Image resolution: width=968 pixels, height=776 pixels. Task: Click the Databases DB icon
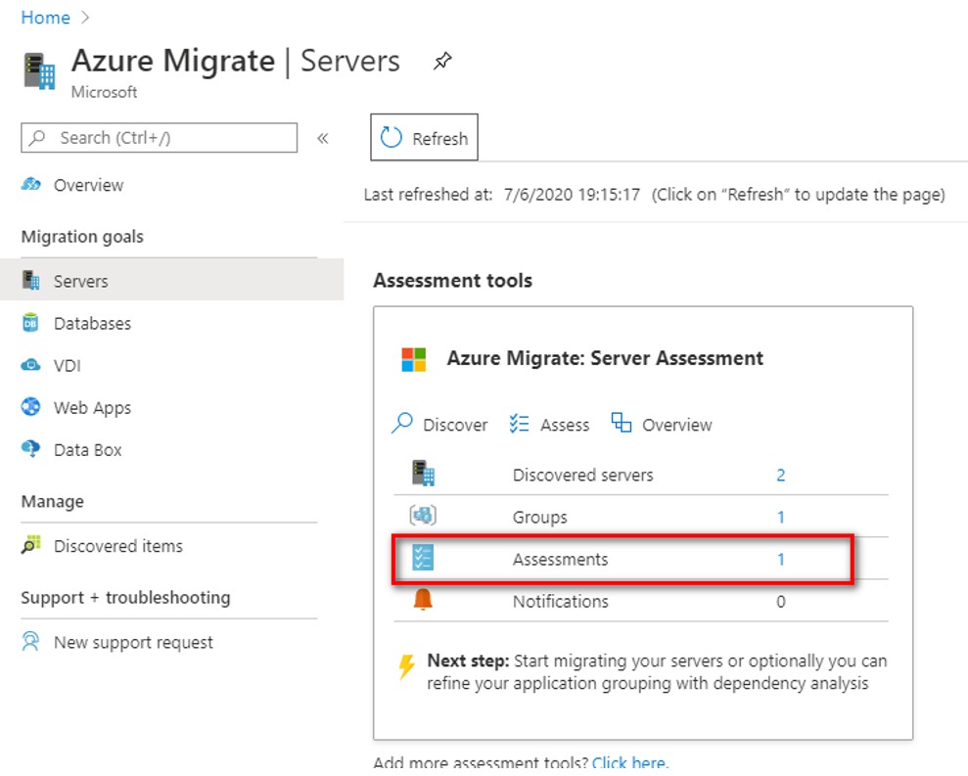point(30,323)
